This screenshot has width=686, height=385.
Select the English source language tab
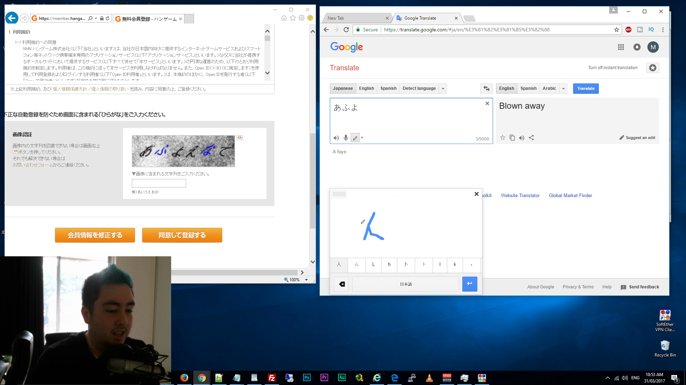pyautogui.click(x=366, y=88)
